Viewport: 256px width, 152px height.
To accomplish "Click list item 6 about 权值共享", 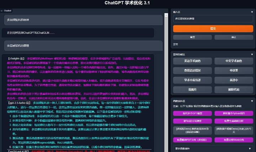I will [x=75, y=147].
